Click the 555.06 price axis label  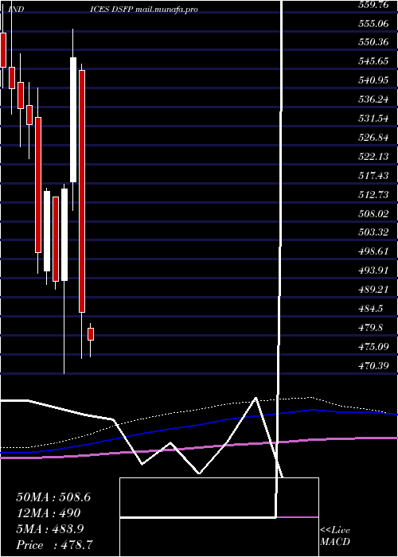click(373, 23)
